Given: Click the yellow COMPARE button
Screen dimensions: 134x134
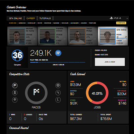Looking at the screenshot, I should pyautogui.click(x=121, y=23).
